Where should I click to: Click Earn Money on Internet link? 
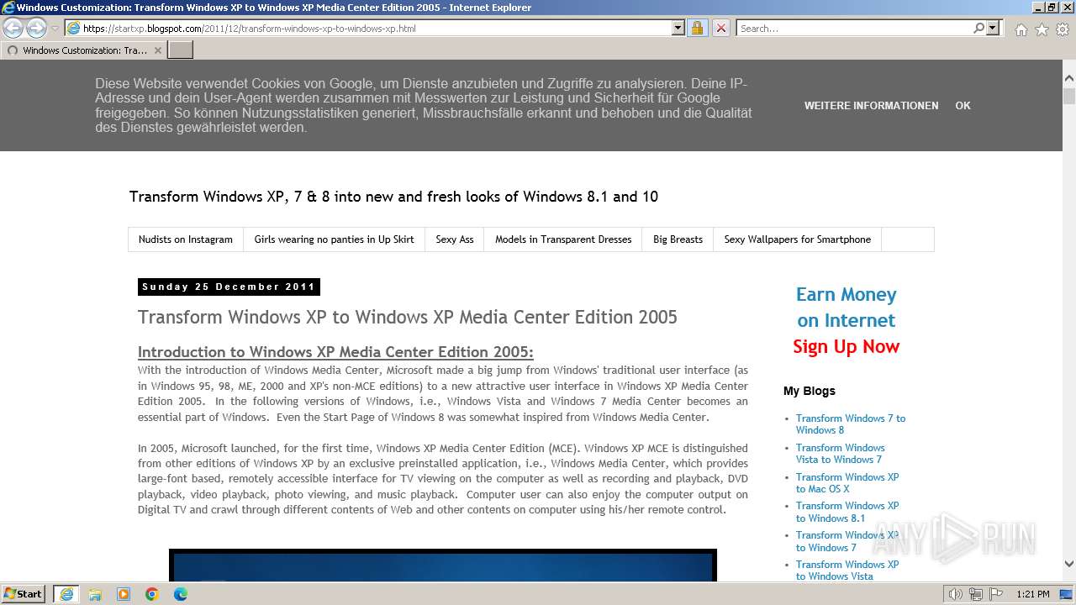(x=846, y=308)
